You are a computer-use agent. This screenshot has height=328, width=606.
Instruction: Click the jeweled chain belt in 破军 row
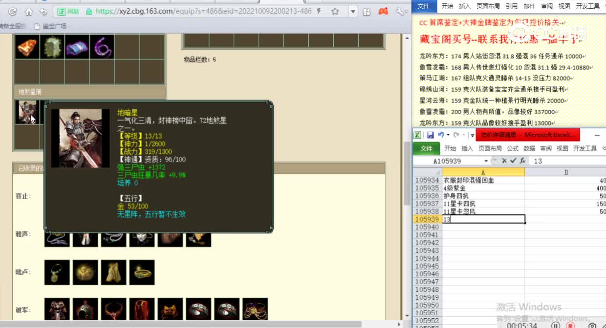pos(255,309)
